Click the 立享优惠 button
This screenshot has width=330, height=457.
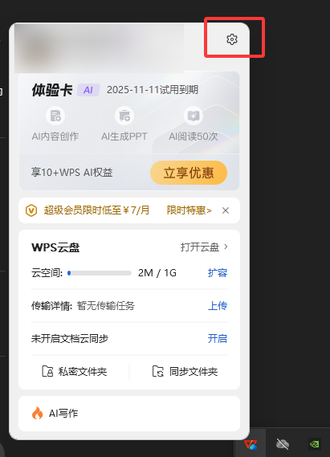coord(189,173)
